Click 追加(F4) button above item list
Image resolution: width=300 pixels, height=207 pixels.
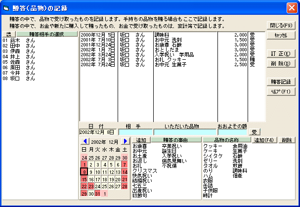(x=263, y=140)
